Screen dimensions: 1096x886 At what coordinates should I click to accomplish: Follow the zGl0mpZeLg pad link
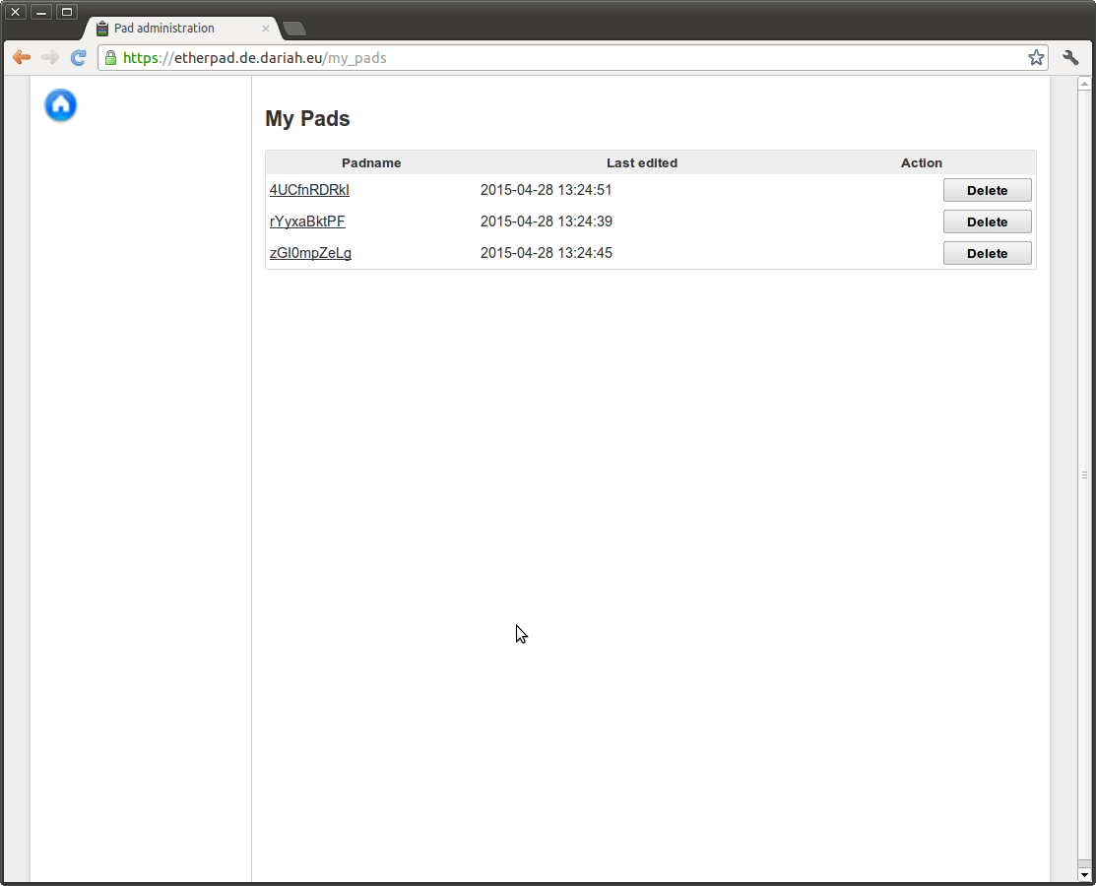pyautogui.click(x=310, y=253)
